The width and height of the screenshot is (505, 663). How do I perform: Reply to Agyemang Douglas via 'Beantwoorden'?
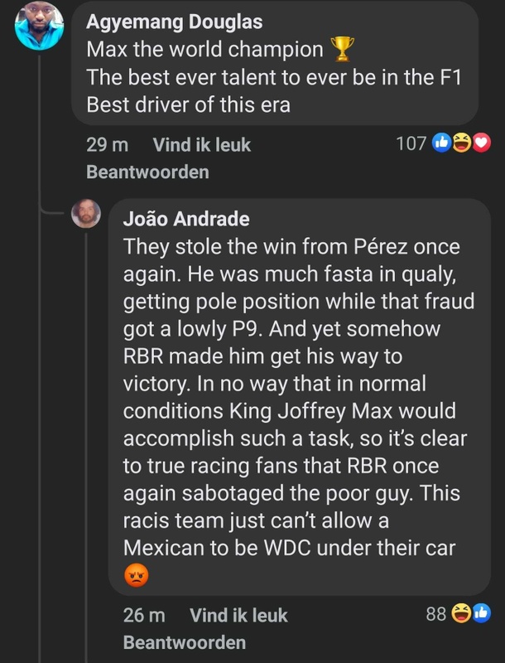click(147, 172)
